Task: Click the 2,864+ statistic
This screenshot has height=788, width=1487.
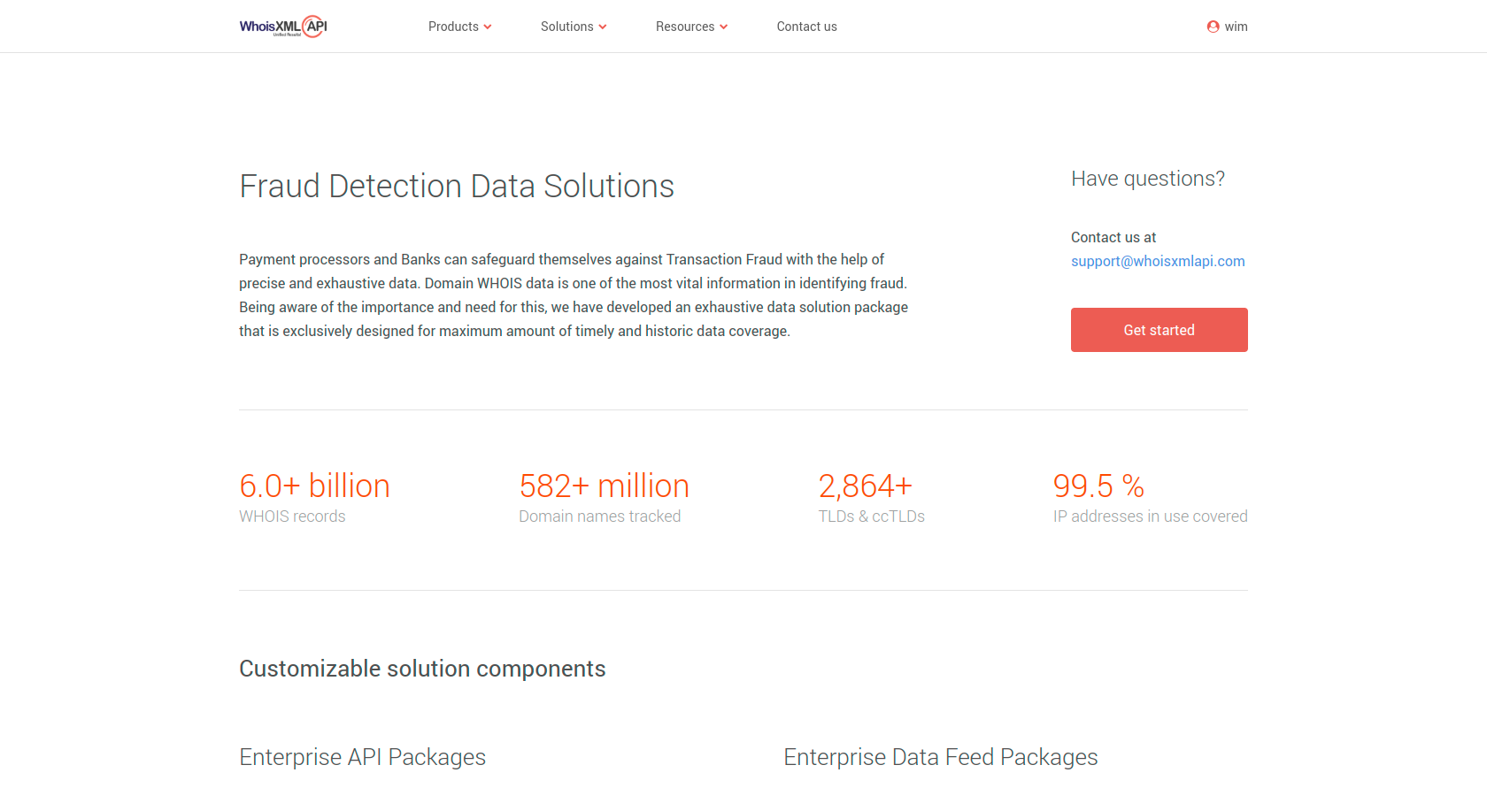Action: pyautogui.click(x=866, y=486)
